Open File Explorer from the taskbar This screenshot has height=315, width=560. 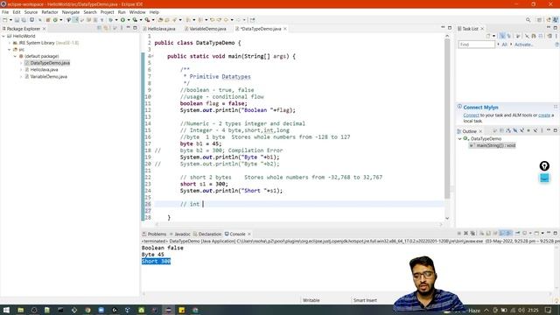21,310
